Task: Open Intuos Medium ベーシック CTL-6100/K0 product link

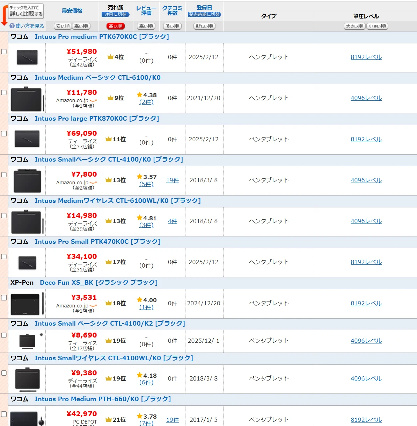Action: [x=97, y=78]
